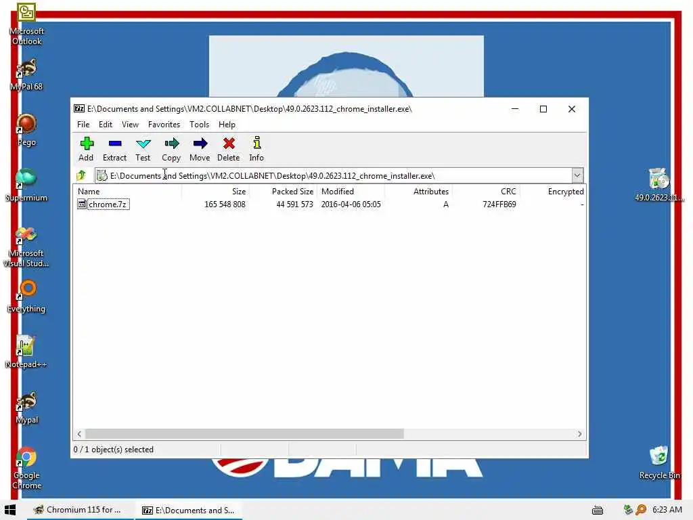Image resolution: width=693 pixels, height=520 pixels.
Task: Minimize the 7-Zip window
Action: click(515, 109)
